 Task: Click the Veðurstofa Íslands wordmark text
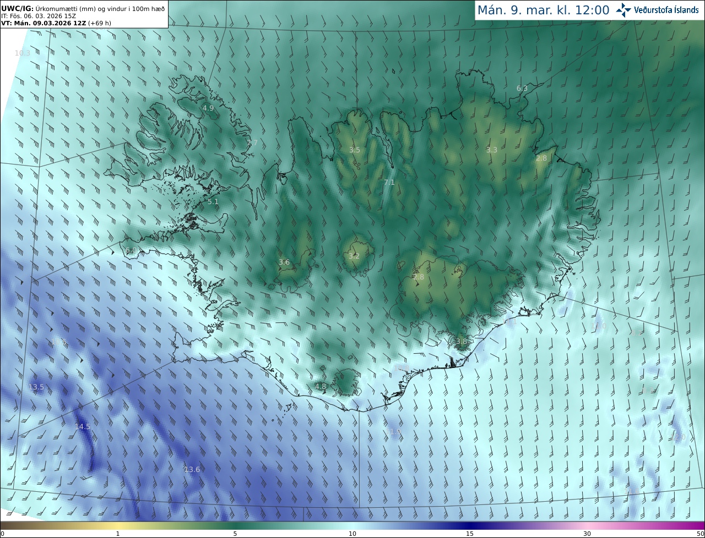tap(666, 10)
